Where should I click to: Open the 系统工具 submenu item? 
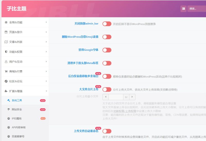coord(25,100)
